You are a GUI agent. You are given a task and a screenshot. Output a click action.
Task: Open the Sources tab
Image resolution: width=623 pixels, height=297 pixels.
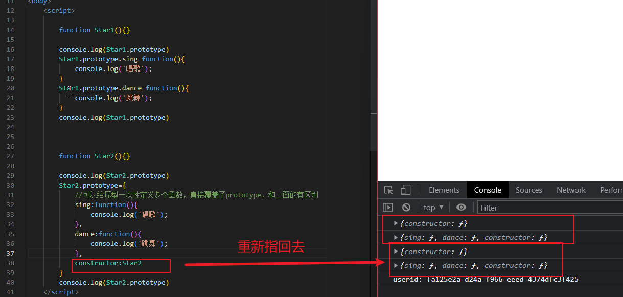[x=528, y=190]
